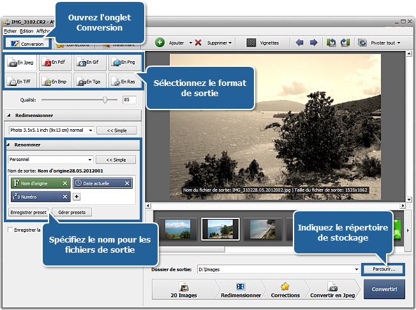Viewport: 416px width, 310px height.
Task: Switch to the Conversion tab
Action: point(26,44)
